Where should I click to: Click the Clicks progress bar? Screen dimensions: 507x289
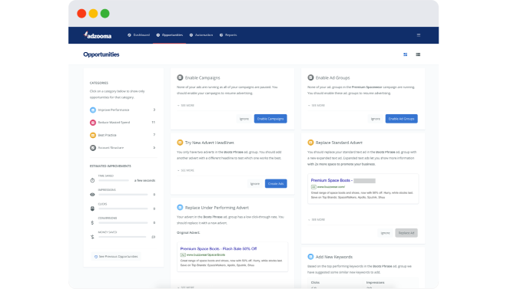[123, 209]
